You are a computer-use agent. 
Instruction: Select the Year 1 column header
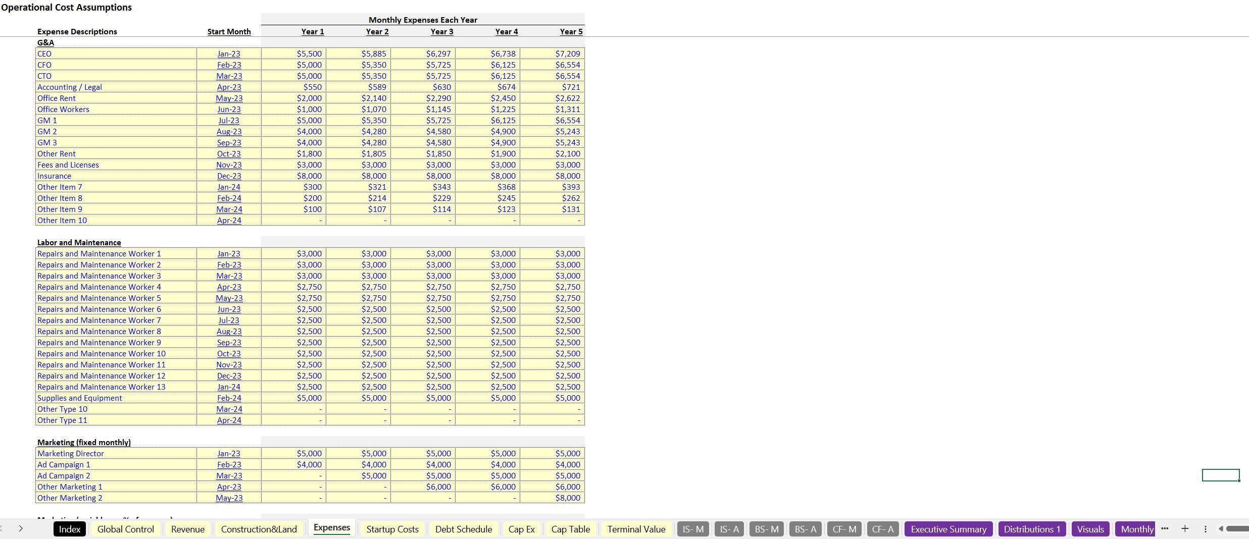[x=313, y=31]
